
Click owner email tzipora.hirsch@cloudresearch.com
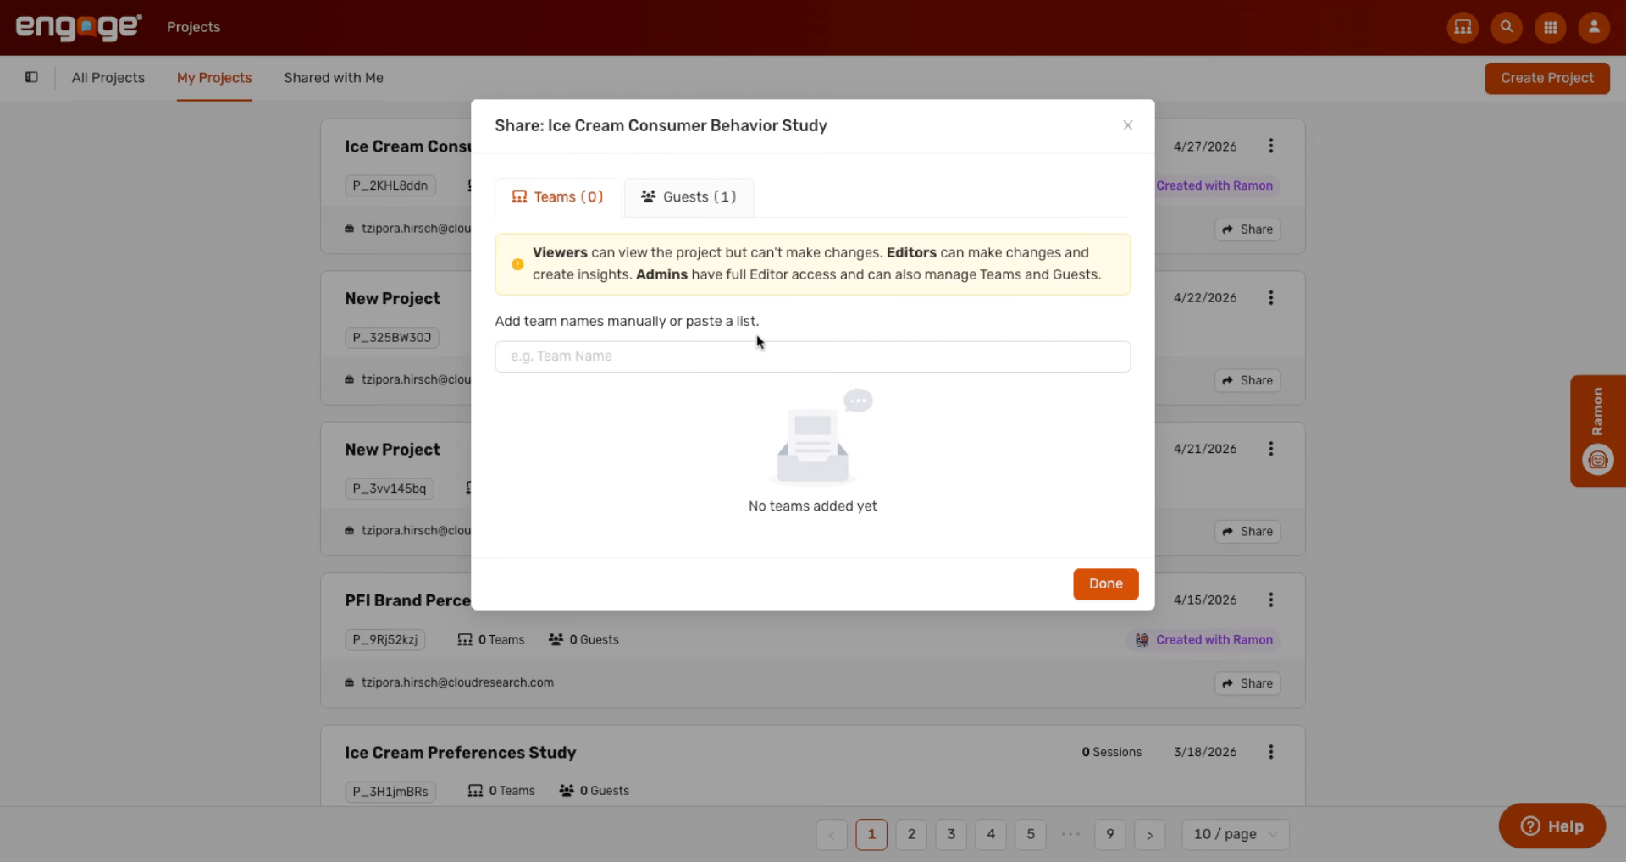[457, 682]
